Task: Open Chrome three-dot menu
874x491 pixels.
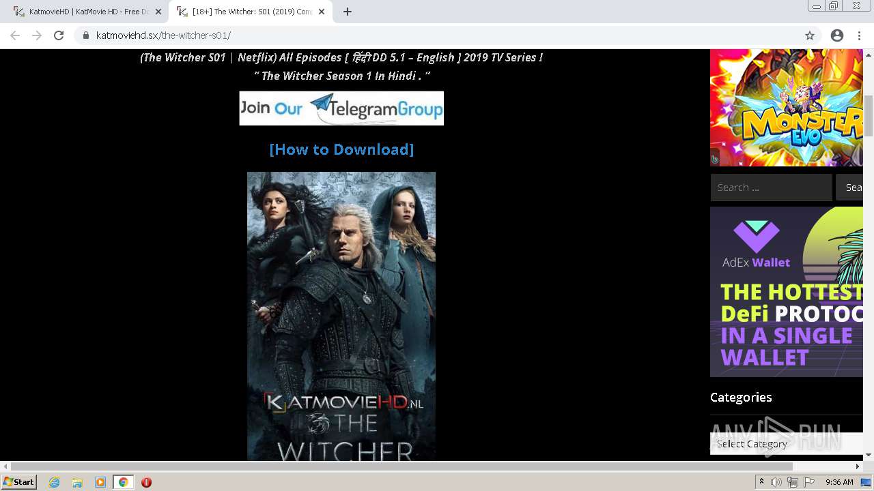Action: point(859,35)
